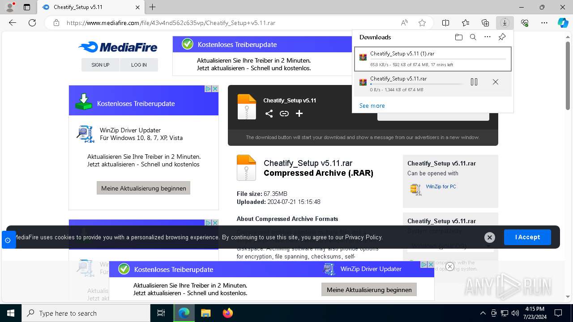Screen dimensions: 573x322
Task: Launch Copilot sidebar
Action: 563,23
